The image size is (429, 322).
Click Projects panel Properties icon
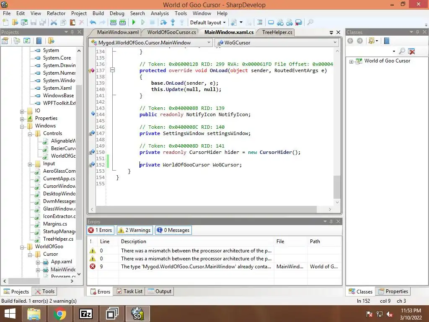[5, 41]
